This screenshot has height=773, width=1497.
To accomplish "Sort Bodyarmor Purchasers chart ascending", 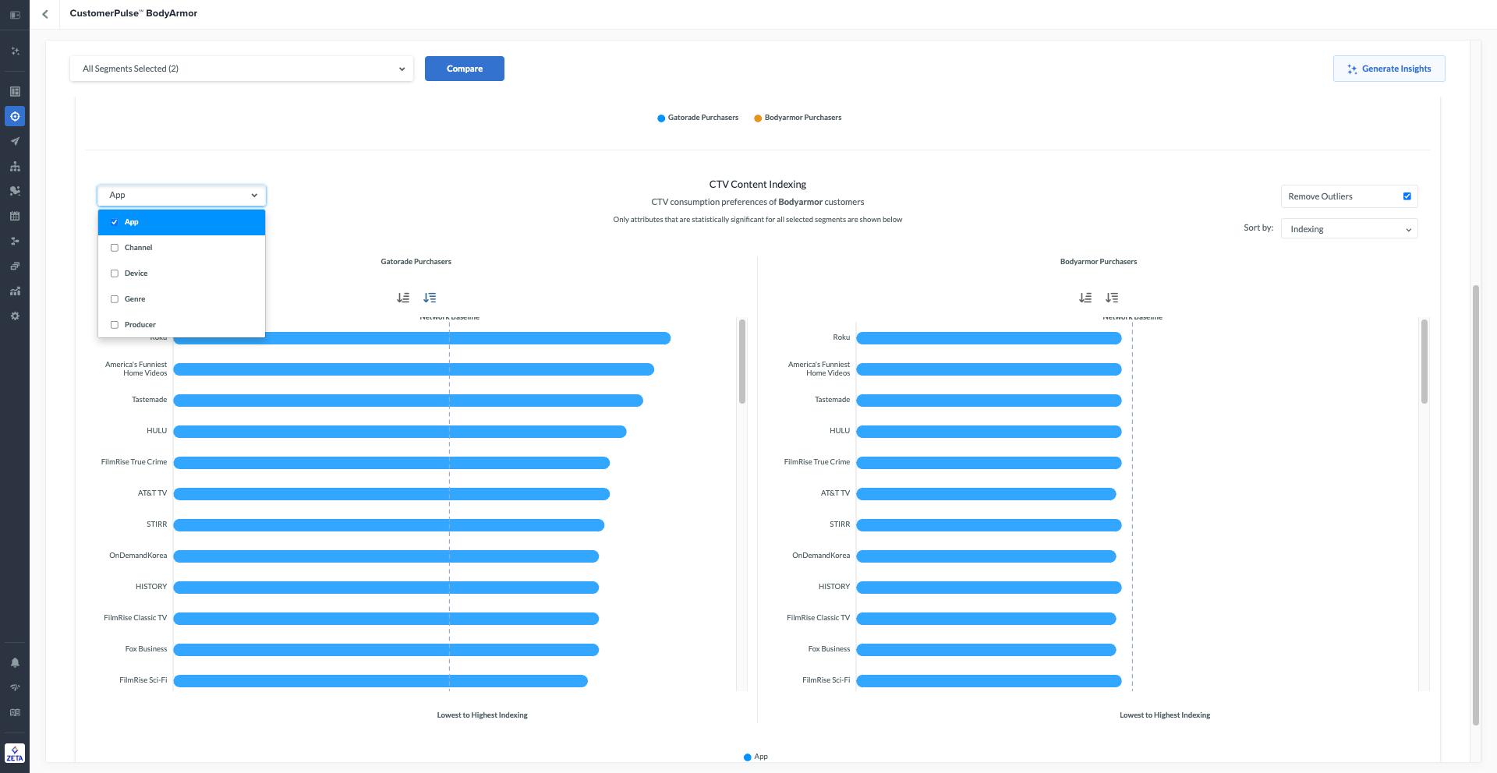I will (x=1085, y=298).
